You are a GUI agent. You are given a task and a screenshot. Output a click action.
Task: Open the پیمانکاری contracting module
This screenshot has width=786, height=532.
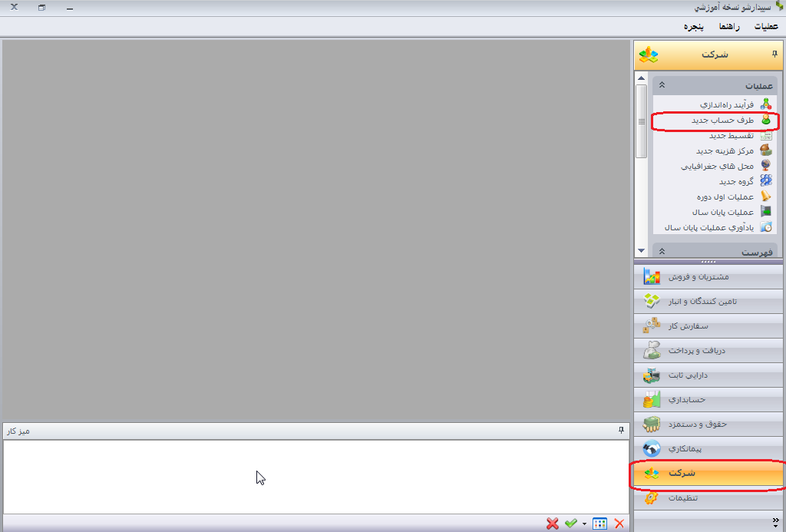pyautogui.click(x=708, y=449)
